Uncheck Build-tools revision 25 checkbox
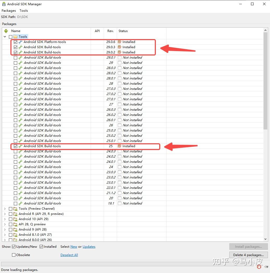Viewport: 270px width, 273px height. (15, 146)
